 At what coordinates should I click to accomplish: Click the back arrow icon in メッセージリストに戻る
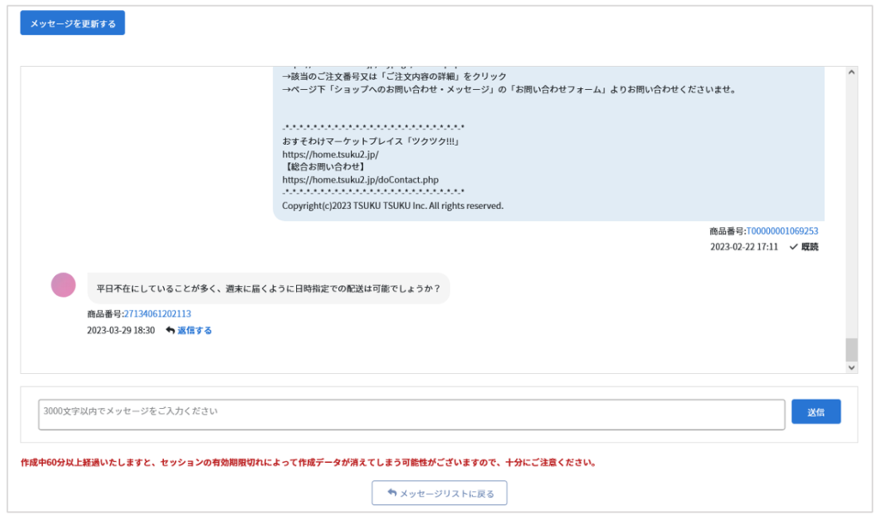click(392, 493)
